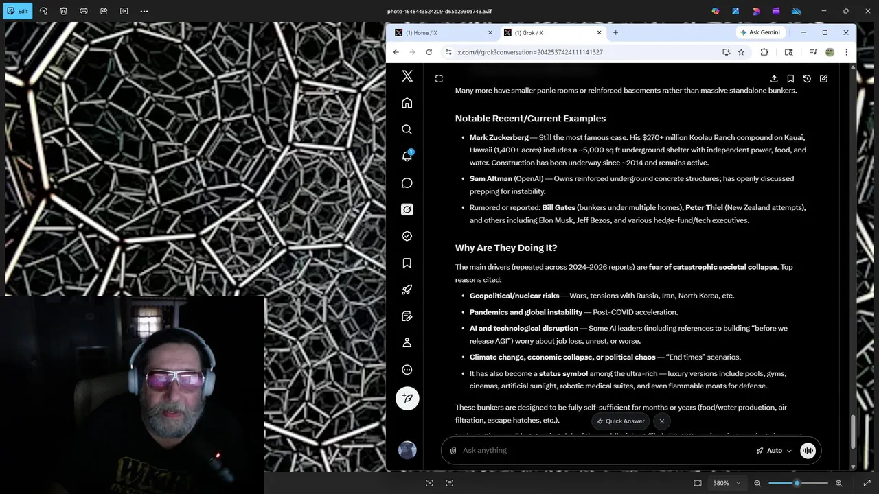Open Explore search in X sidebar
This screenshot has width=879, height=494.
[x=407, y=129]
